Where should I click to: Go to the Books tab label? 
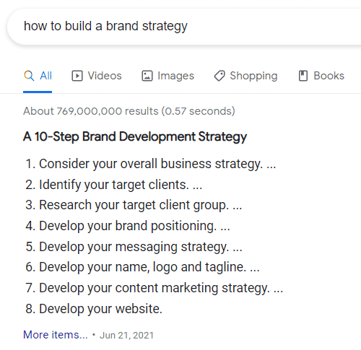pos(329,76)
